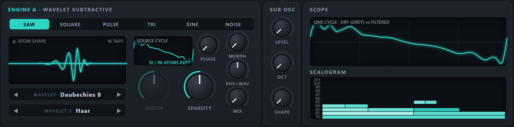Click the SOURCE CYCLE preview display
This screenshot has height=127, width=514.
click(x=163, y=51)
